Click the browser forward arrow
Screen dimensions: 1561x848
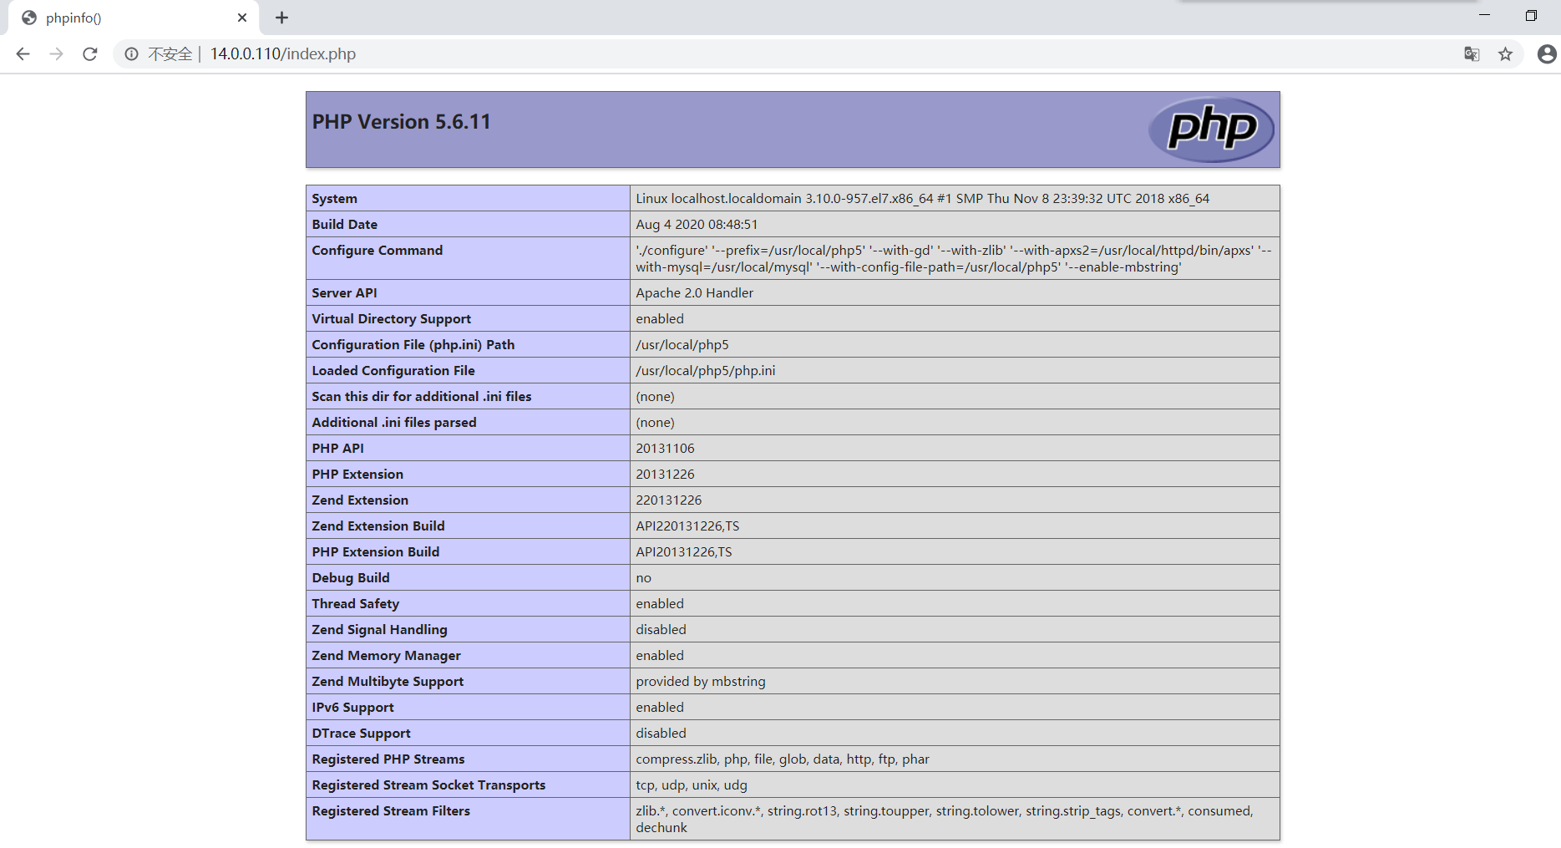pos(56,54)
